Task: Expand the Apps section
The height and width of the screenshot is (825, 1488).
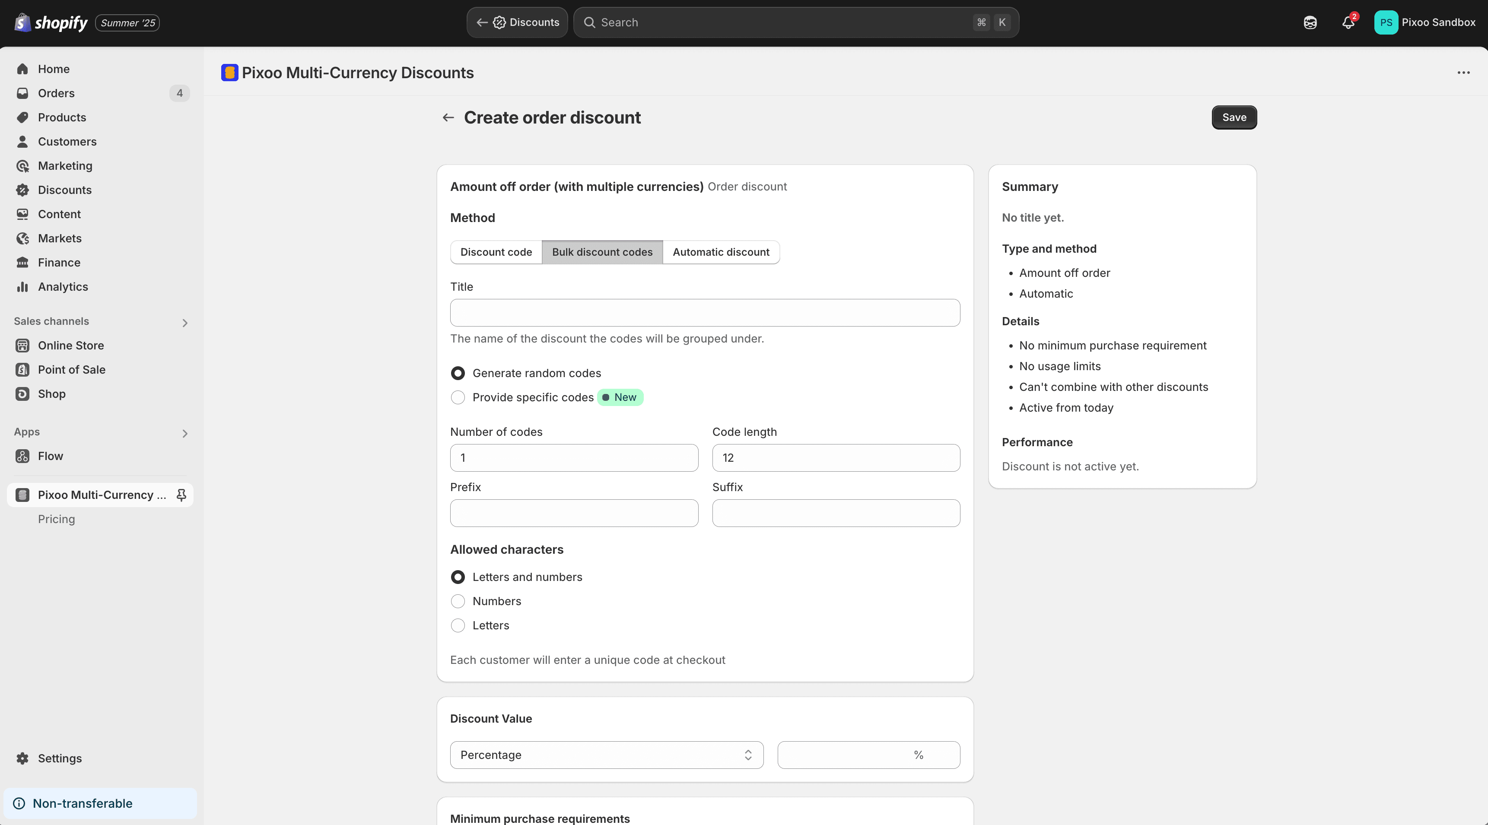Action: [x=185, y=434]
